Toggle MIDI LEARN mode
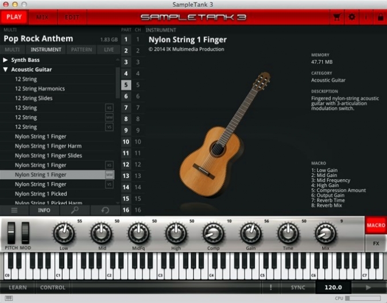The width and height of the screenshot is (387, 303). (x=18, y=288)
